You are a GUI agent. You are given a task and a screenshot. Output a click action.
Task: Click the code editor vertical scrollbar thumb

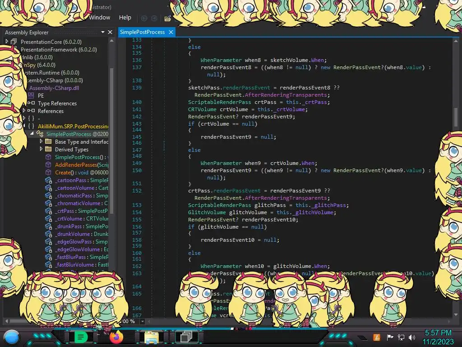pyautogui.click(x=456, y=117)
